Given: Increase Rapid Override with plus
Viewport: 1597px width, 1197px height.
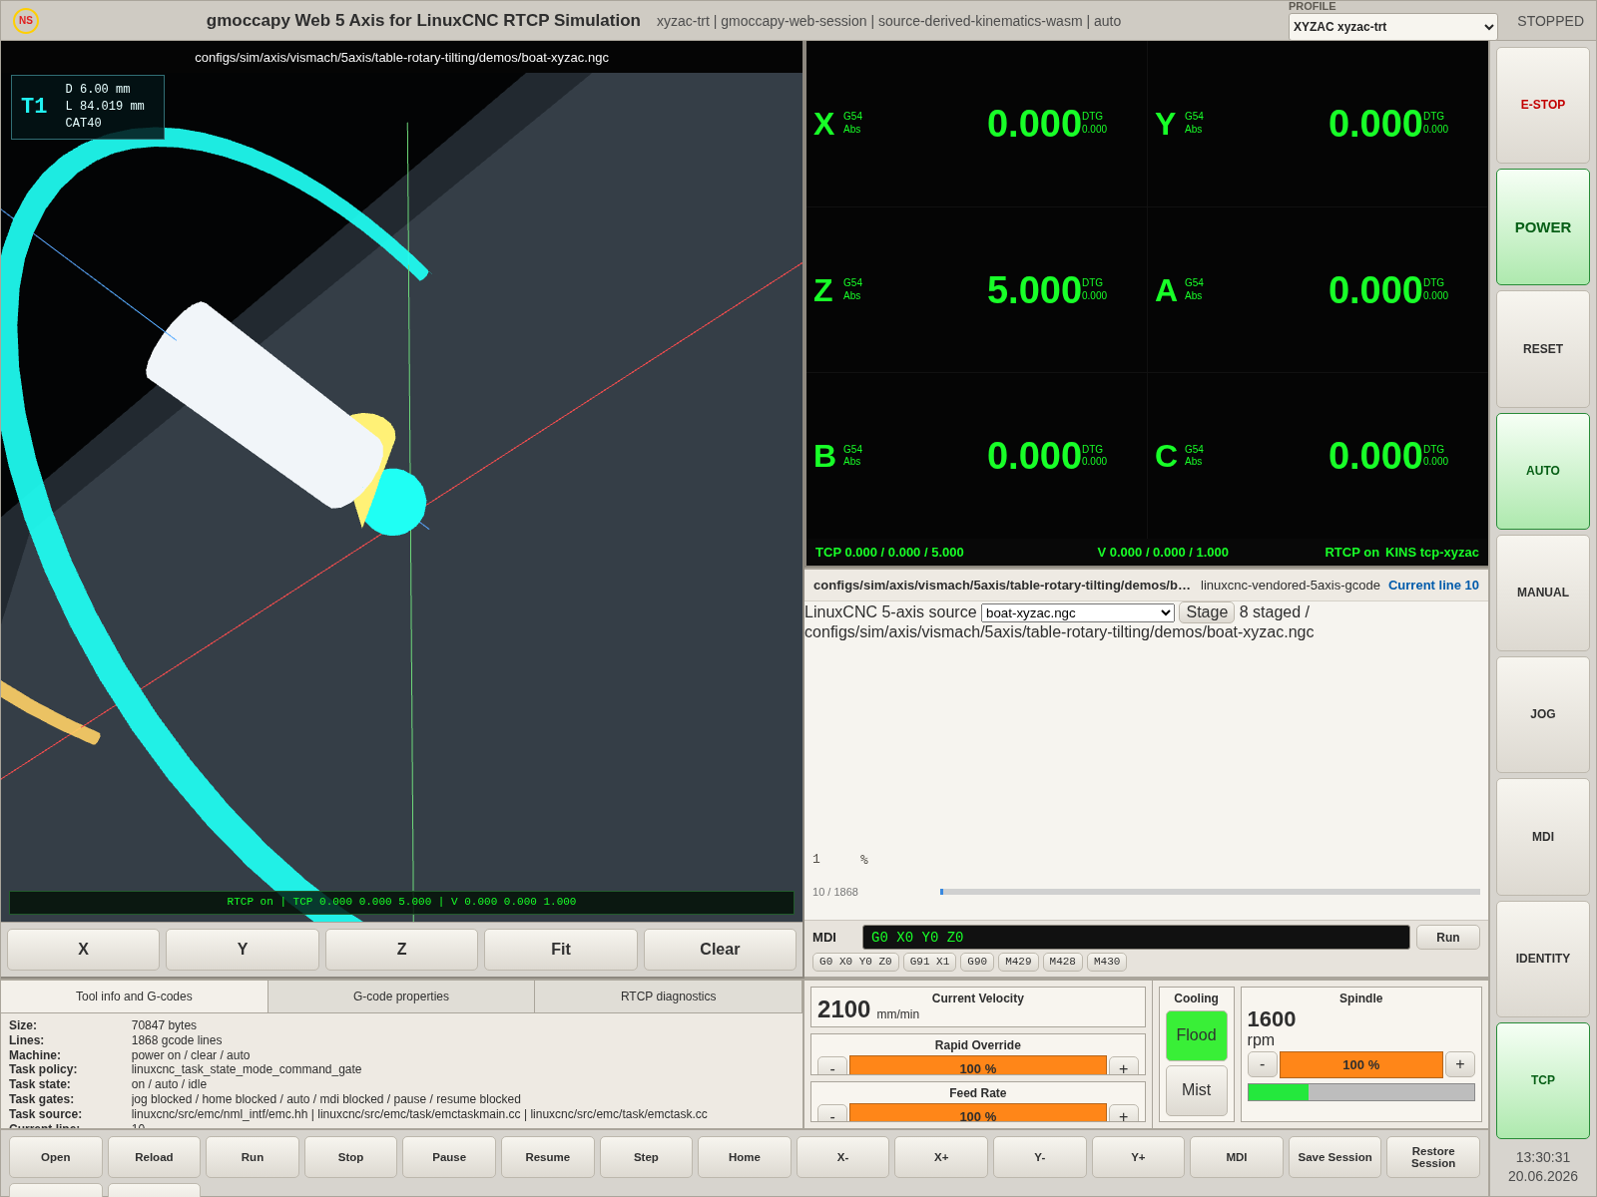Looking at the screenshot, I should coord(1124,1067).
